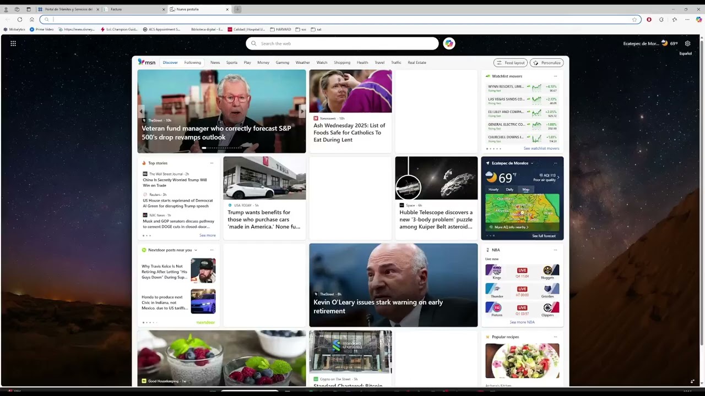Open the Mobalytics bookmark

pos(14,29)
